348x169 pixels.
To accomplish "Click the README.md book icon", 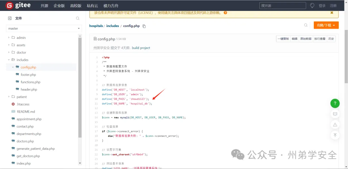I will click(x=13, y=112).
